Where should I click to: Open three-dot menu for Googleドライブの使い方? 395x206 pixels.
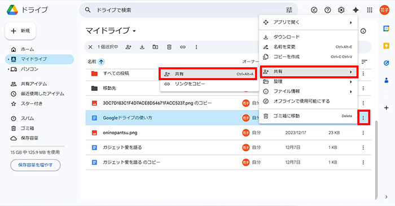(363, 117)
